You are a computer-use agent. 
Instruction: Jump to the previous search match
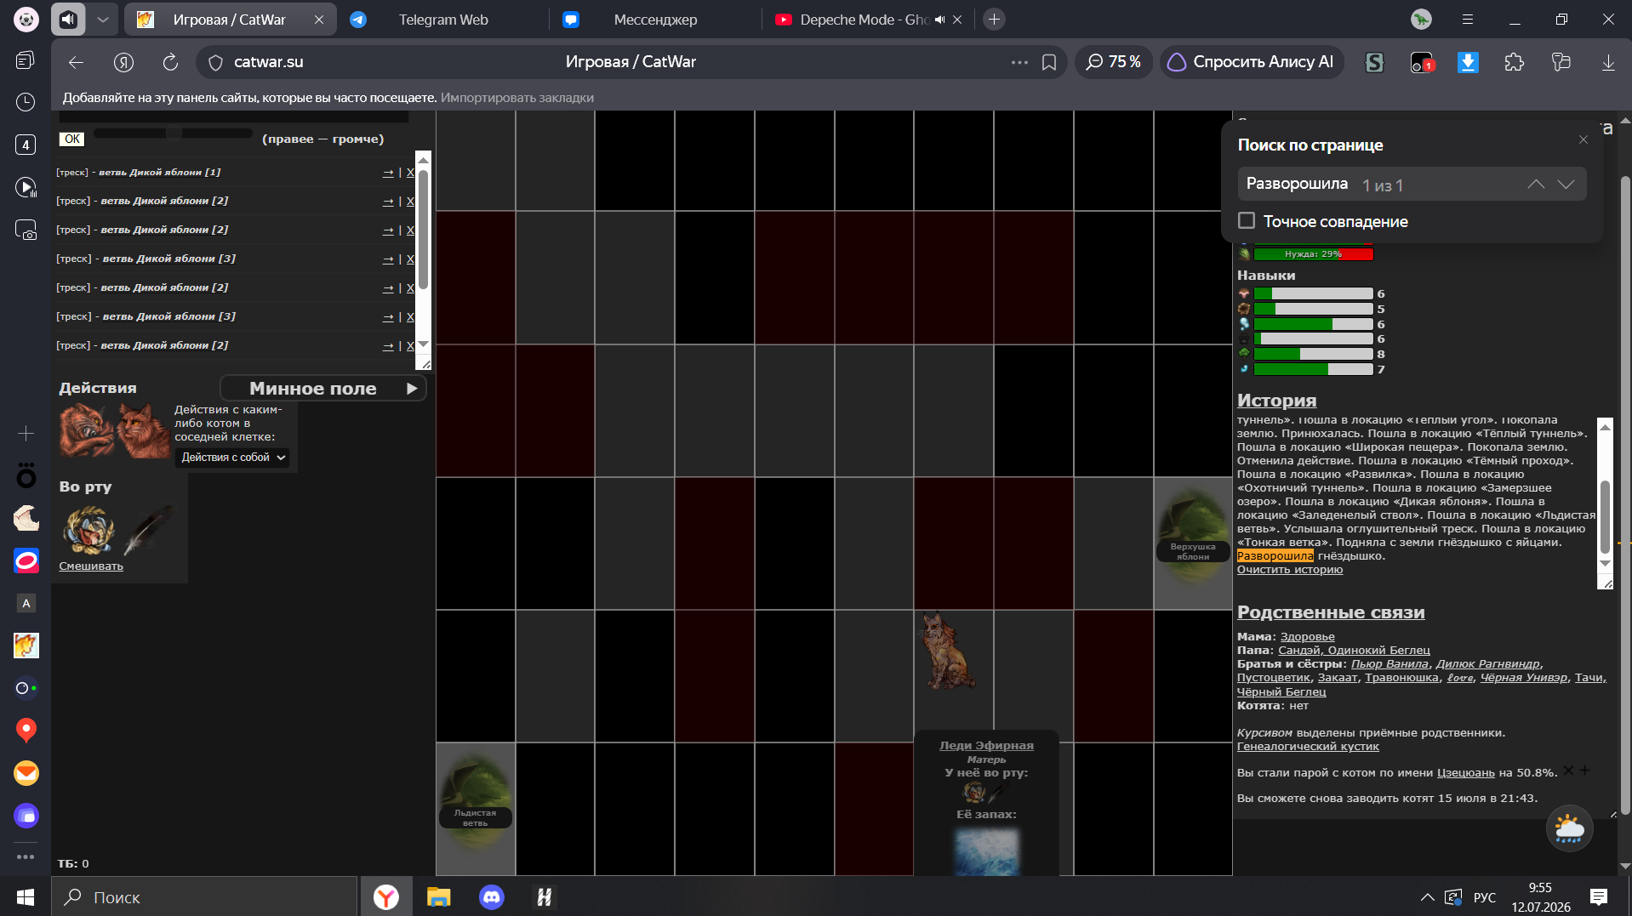click(x=1536, y=185)
